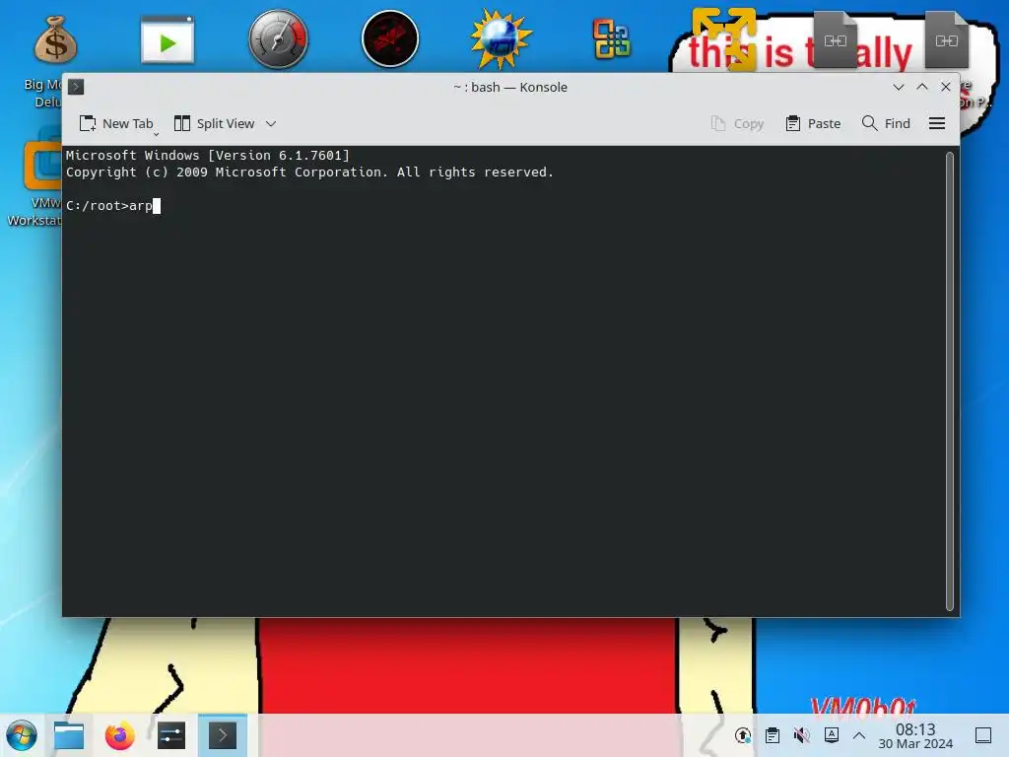Image resolution: width=1009 pixels, height=757 pixels.
Task: Close the Konsole window
Action: click(x=946, y=87)
